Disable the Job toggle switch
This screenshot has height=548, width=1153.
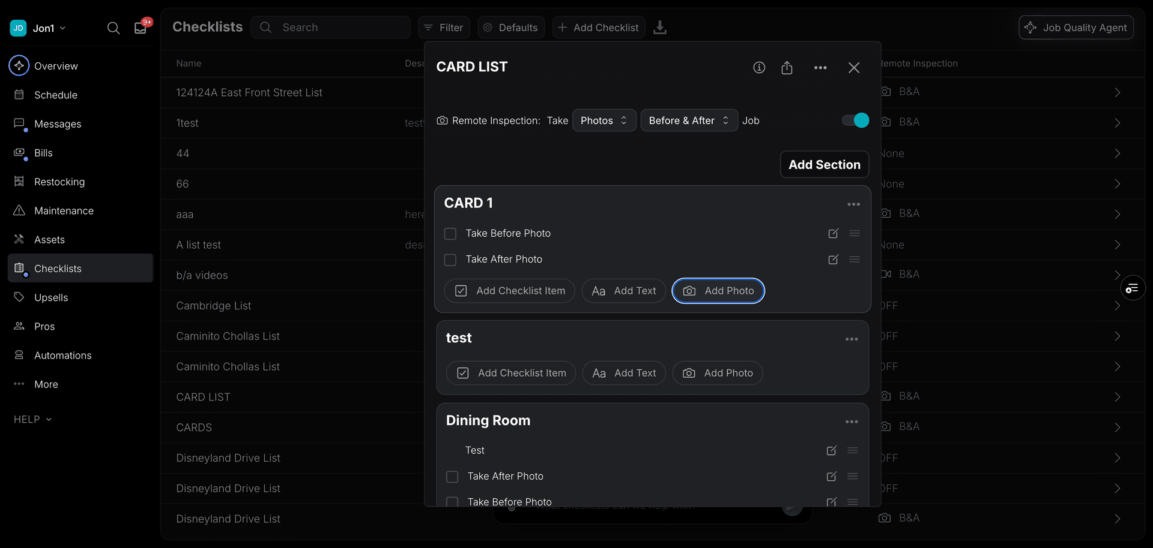pos(855,120)
